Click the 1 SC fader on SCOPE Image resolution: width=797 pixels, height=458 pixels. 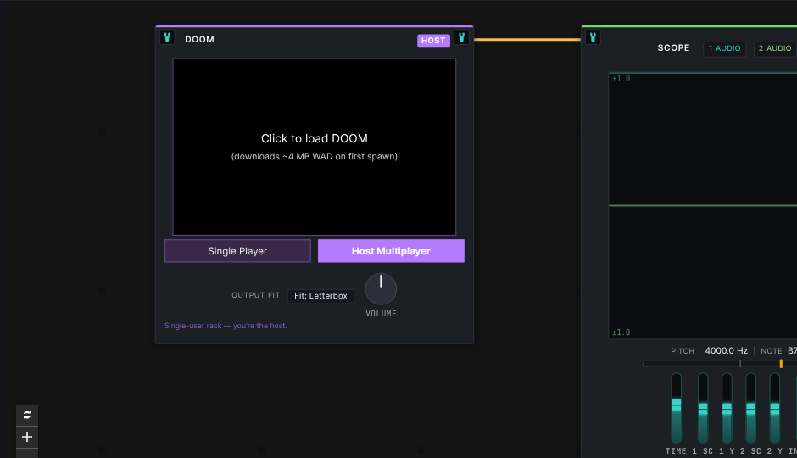pyautogui.click(x=702, y=408)
